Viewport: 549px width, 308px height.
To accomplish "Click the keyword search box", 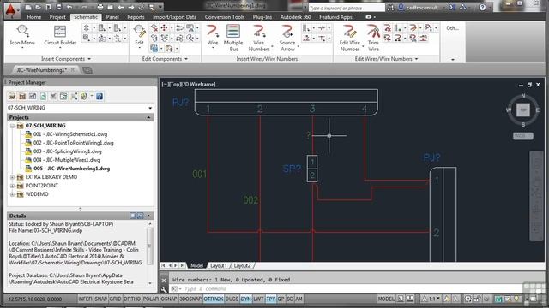I will (x=346, y=8).
